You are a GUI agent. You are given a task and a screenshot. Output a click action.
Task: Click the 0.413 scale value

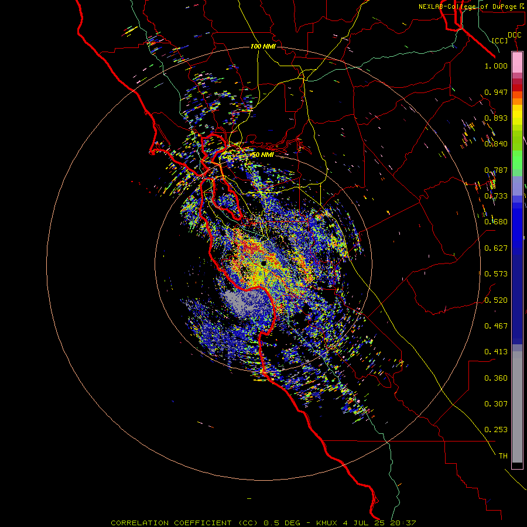click(x=496, y=352)
